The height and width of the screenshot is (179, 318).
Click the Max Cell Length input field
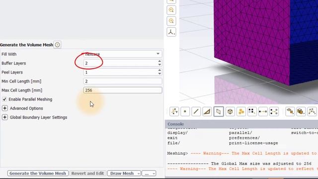tap(123, 90)
